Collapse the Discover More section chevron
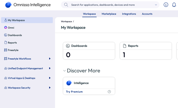This screenshot has width=178, height=108. (x=64, y=71)
